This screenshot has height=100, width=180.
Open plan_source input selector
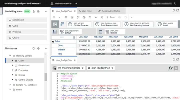pyautogui.click(x=166, y=24)
